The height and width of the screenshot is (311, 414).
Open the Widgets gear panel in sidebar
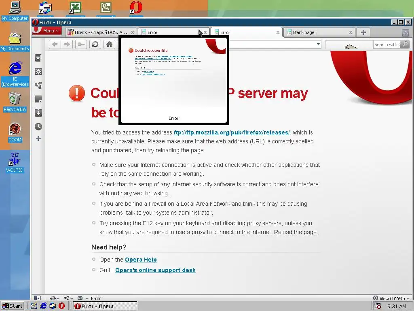(38, 72)
